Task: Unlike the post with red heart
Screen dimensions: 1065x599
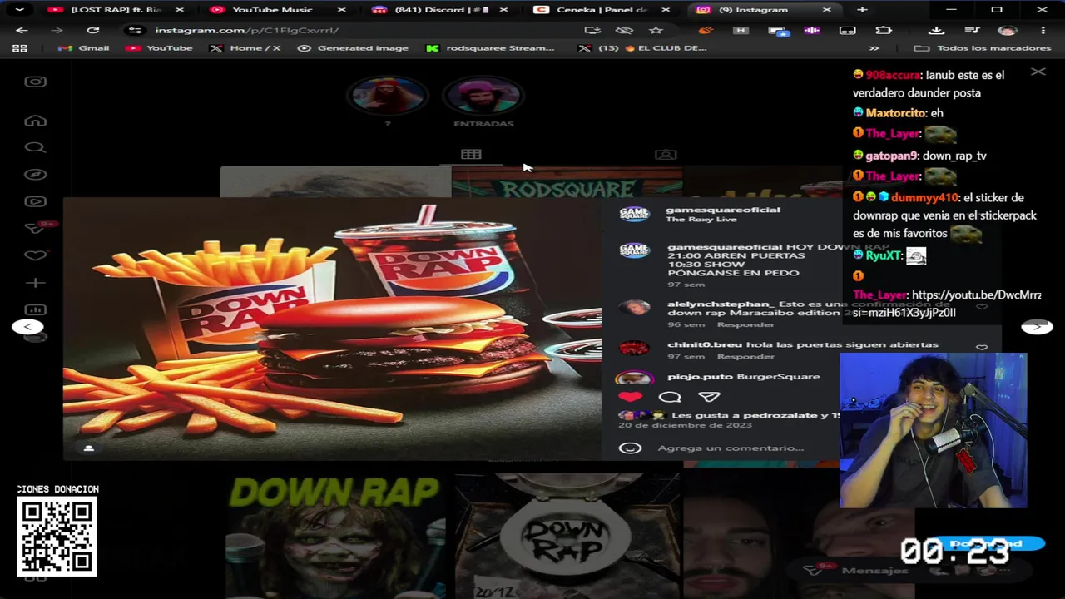Action: tap(630, 397)
